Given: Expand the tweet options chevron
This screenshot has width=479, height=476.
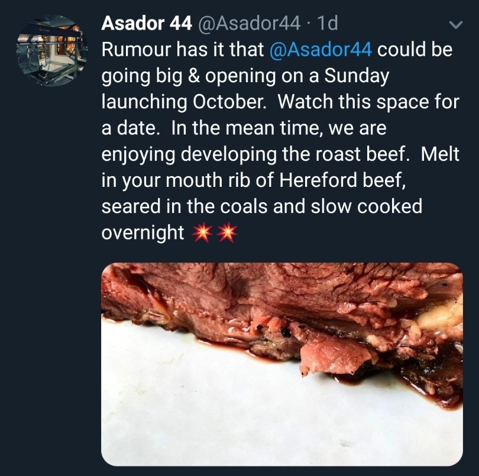Looking at the screenshot, I should pyautogui.click(x=455, y=25).
